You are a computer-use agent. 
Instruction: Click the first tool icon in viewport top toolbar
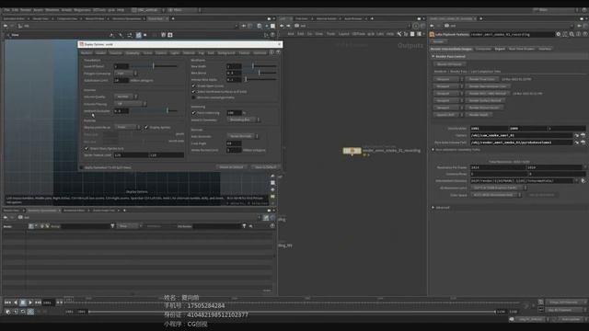[111, 35]
